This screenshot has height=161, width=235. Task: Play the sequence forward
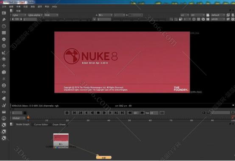tap(110, 113)
